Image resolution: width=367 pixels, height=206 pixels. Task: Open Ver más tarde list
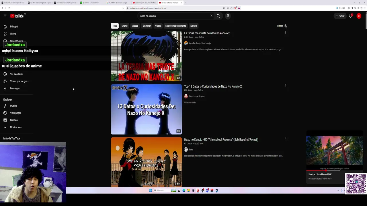pyautogui.click(x=16, y=74)
